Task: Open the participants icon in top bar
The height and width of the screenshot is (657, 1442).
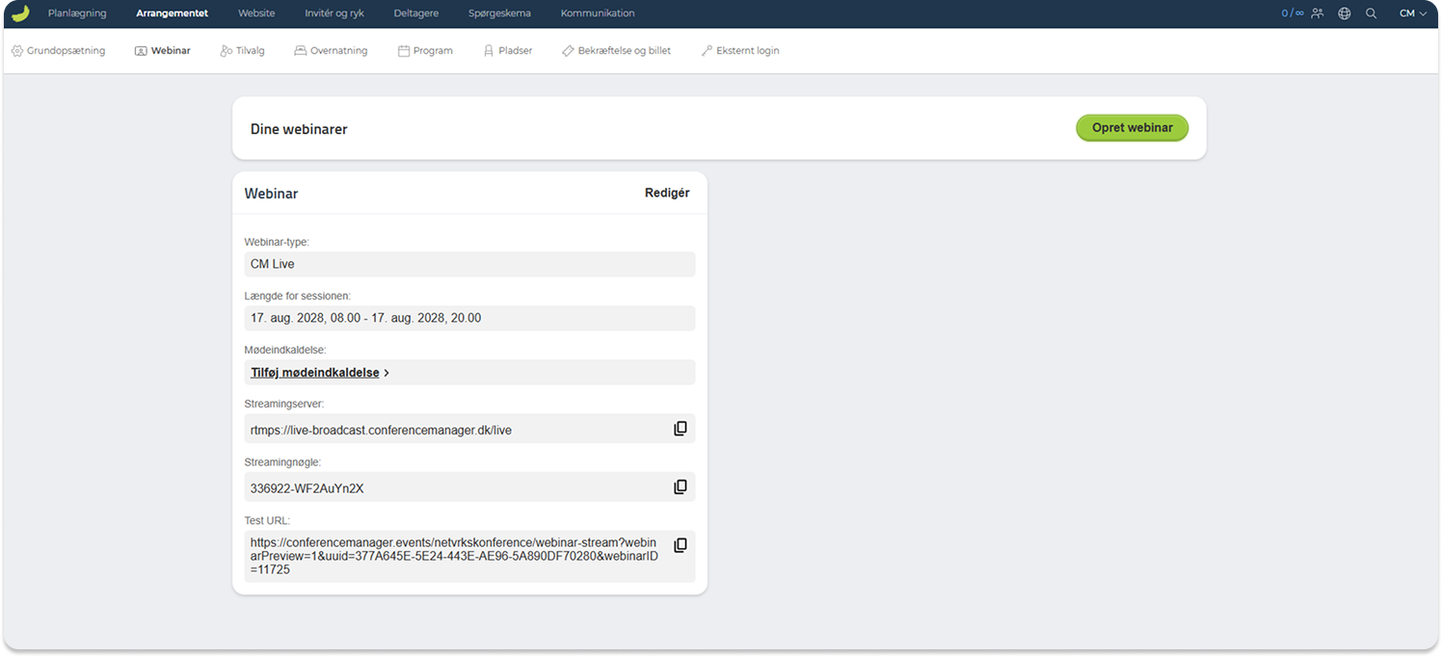Action: click(1318, 13)
